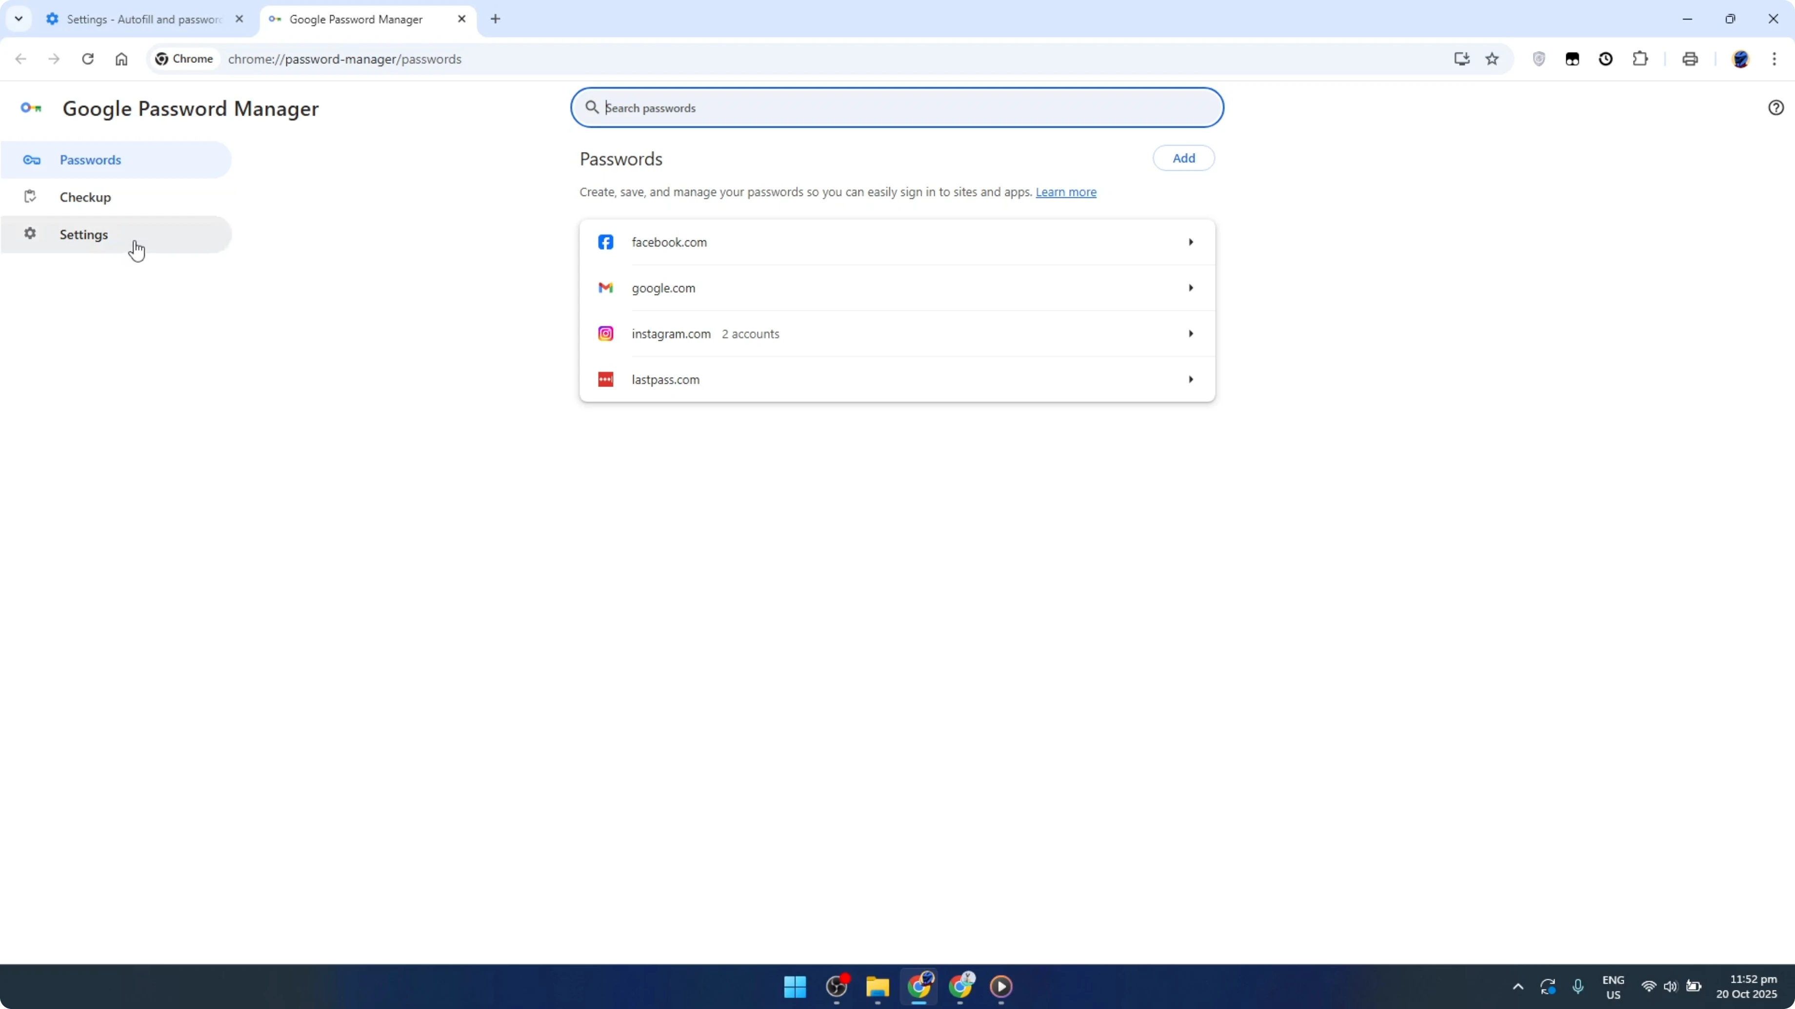Print the page using the printer icon
Viewport: 1795px width, 1009px height.
pyautogui.click(x=1690, y=58)
